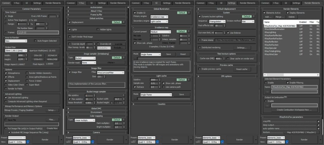
Task: Toggle the Use Embree checkbox
Action: [x=228, y=33]
